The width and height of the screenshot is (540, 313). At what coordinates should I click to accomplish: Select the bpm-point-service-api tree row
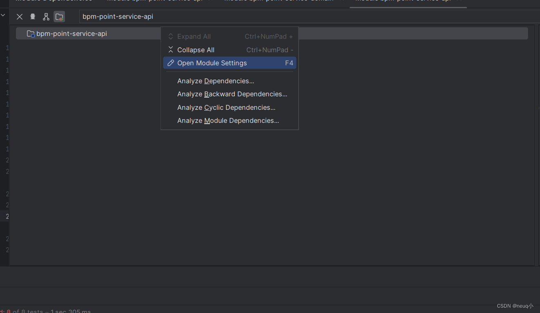pos(272,33)
